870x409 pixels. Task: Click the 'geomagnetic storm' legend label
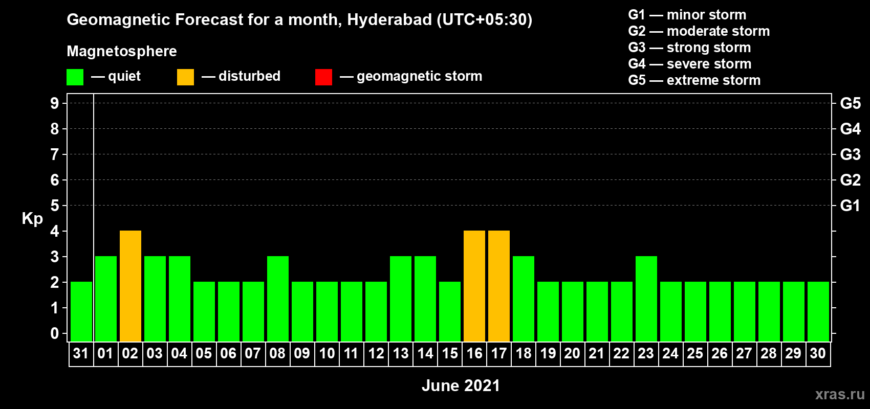[x=419, y=76]
